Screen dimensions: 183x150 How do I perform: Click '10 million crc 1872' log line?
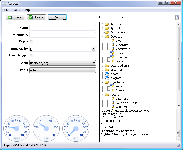click(112, 117)
